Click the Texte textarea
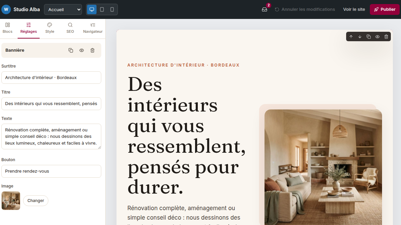Image resolution: width=401 pixels, height=225 pixels. [51, 136]
